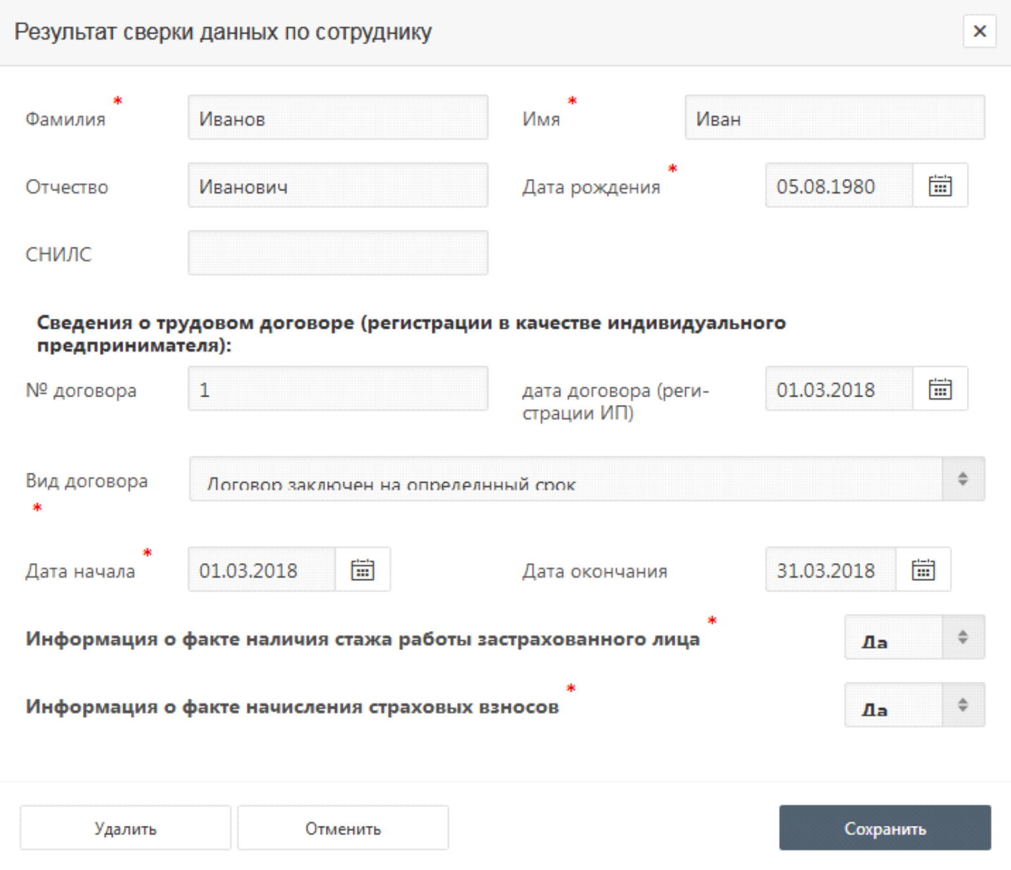Show the calendar for Дата окончания
The width and height of the screenshot is (1011, 870).
coord(923,570)
